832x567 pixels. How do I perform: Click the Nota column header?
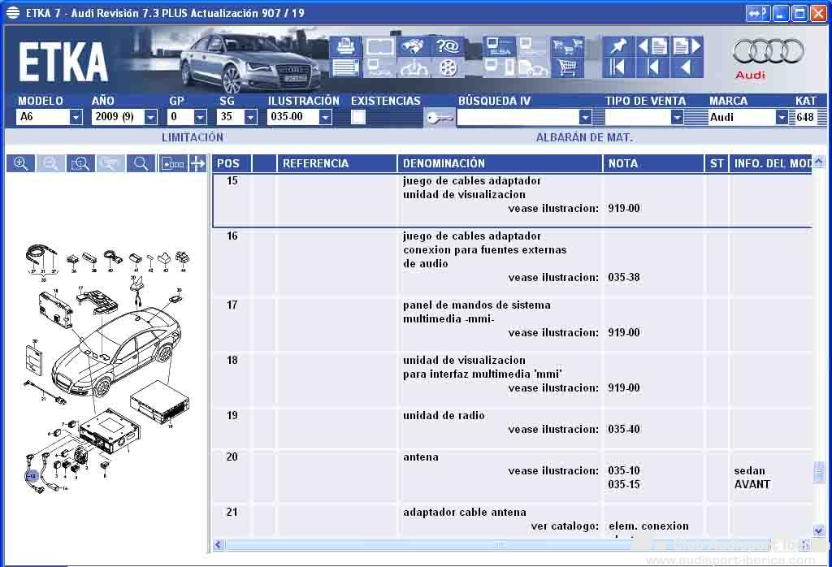point(653,163)
